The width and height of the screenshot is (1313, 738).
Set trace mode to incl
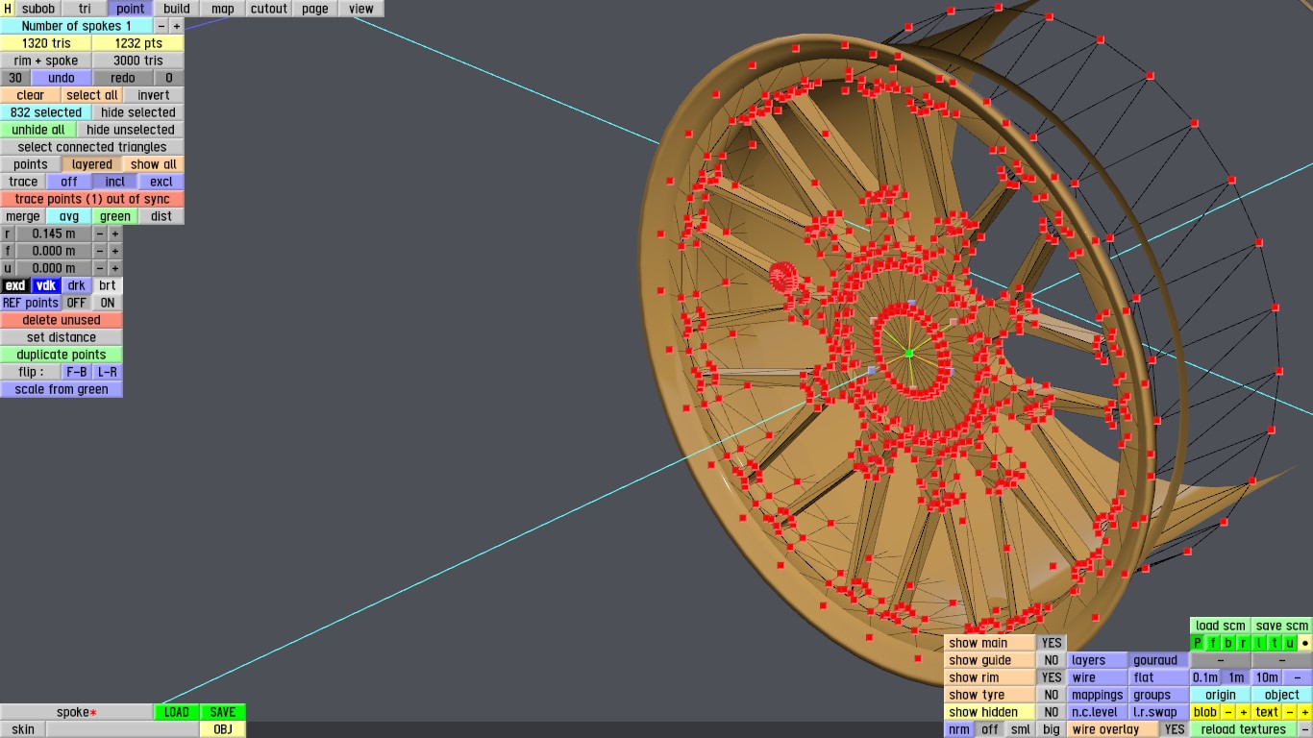point(115,182)
